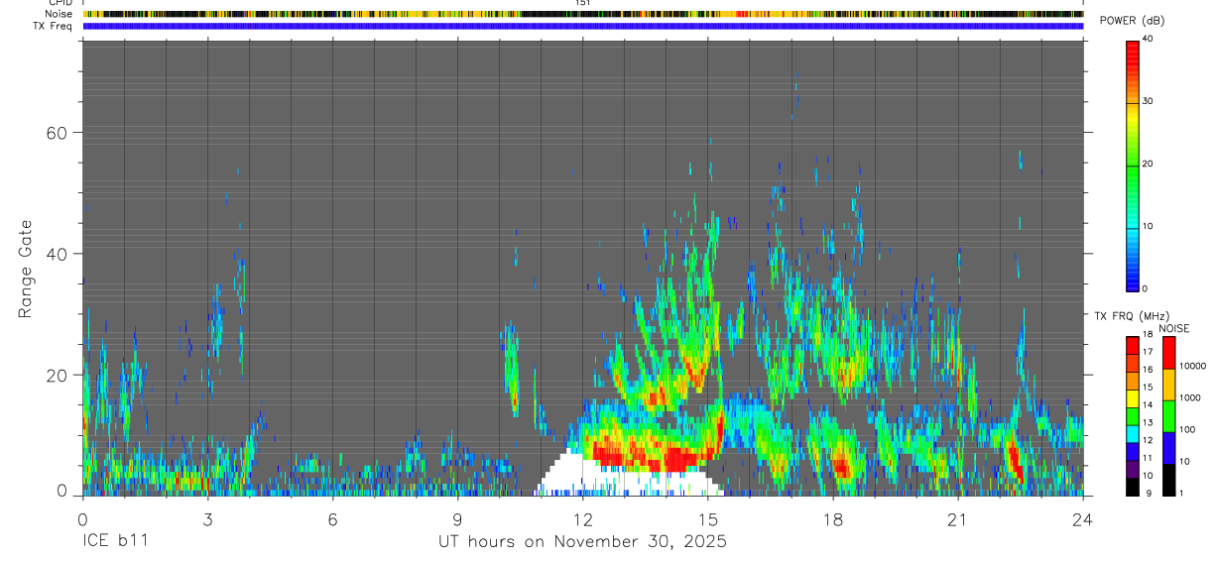
Task: Click the 'UT hours on November 30, 2025' title
Action: coord(583,542)
